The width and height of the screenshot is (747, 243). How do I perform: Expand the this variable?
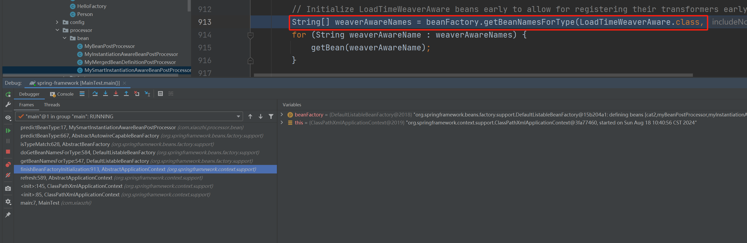tap(282, 123)
